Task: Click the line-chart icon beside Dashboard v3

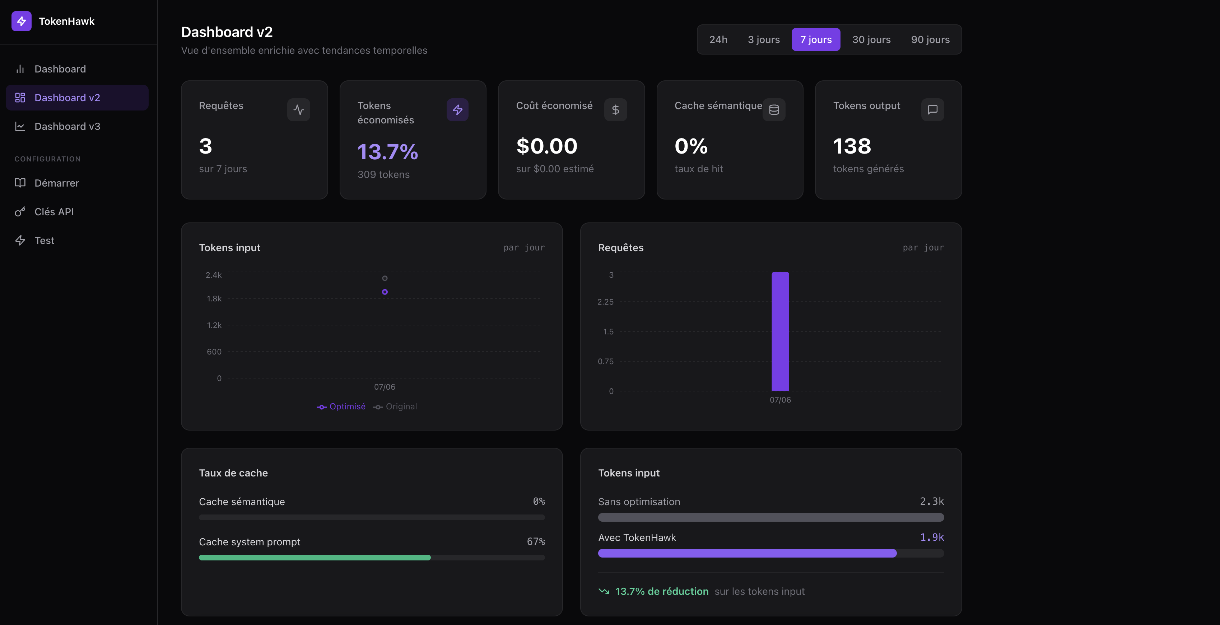Action: (x=20, y=126)
